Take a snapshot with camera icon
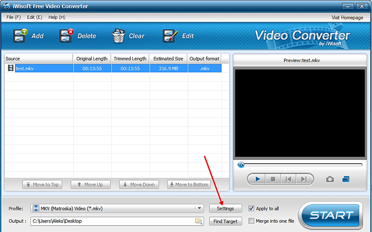This screenshot has width=372, height=232. coord(330,179)
